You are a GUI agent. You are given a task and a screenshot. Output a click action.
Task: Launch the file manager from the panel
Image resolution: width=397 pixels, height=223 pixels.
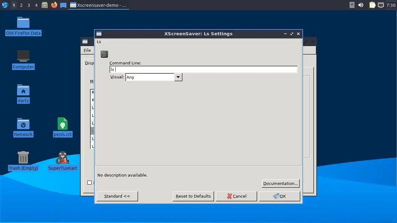pyautogui.click(x=45, y=5)
